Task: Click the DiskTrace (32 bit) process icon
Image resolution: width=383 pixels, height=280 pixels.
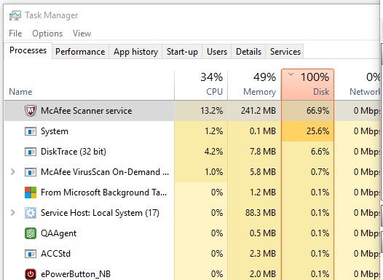Action: (31, 152)
